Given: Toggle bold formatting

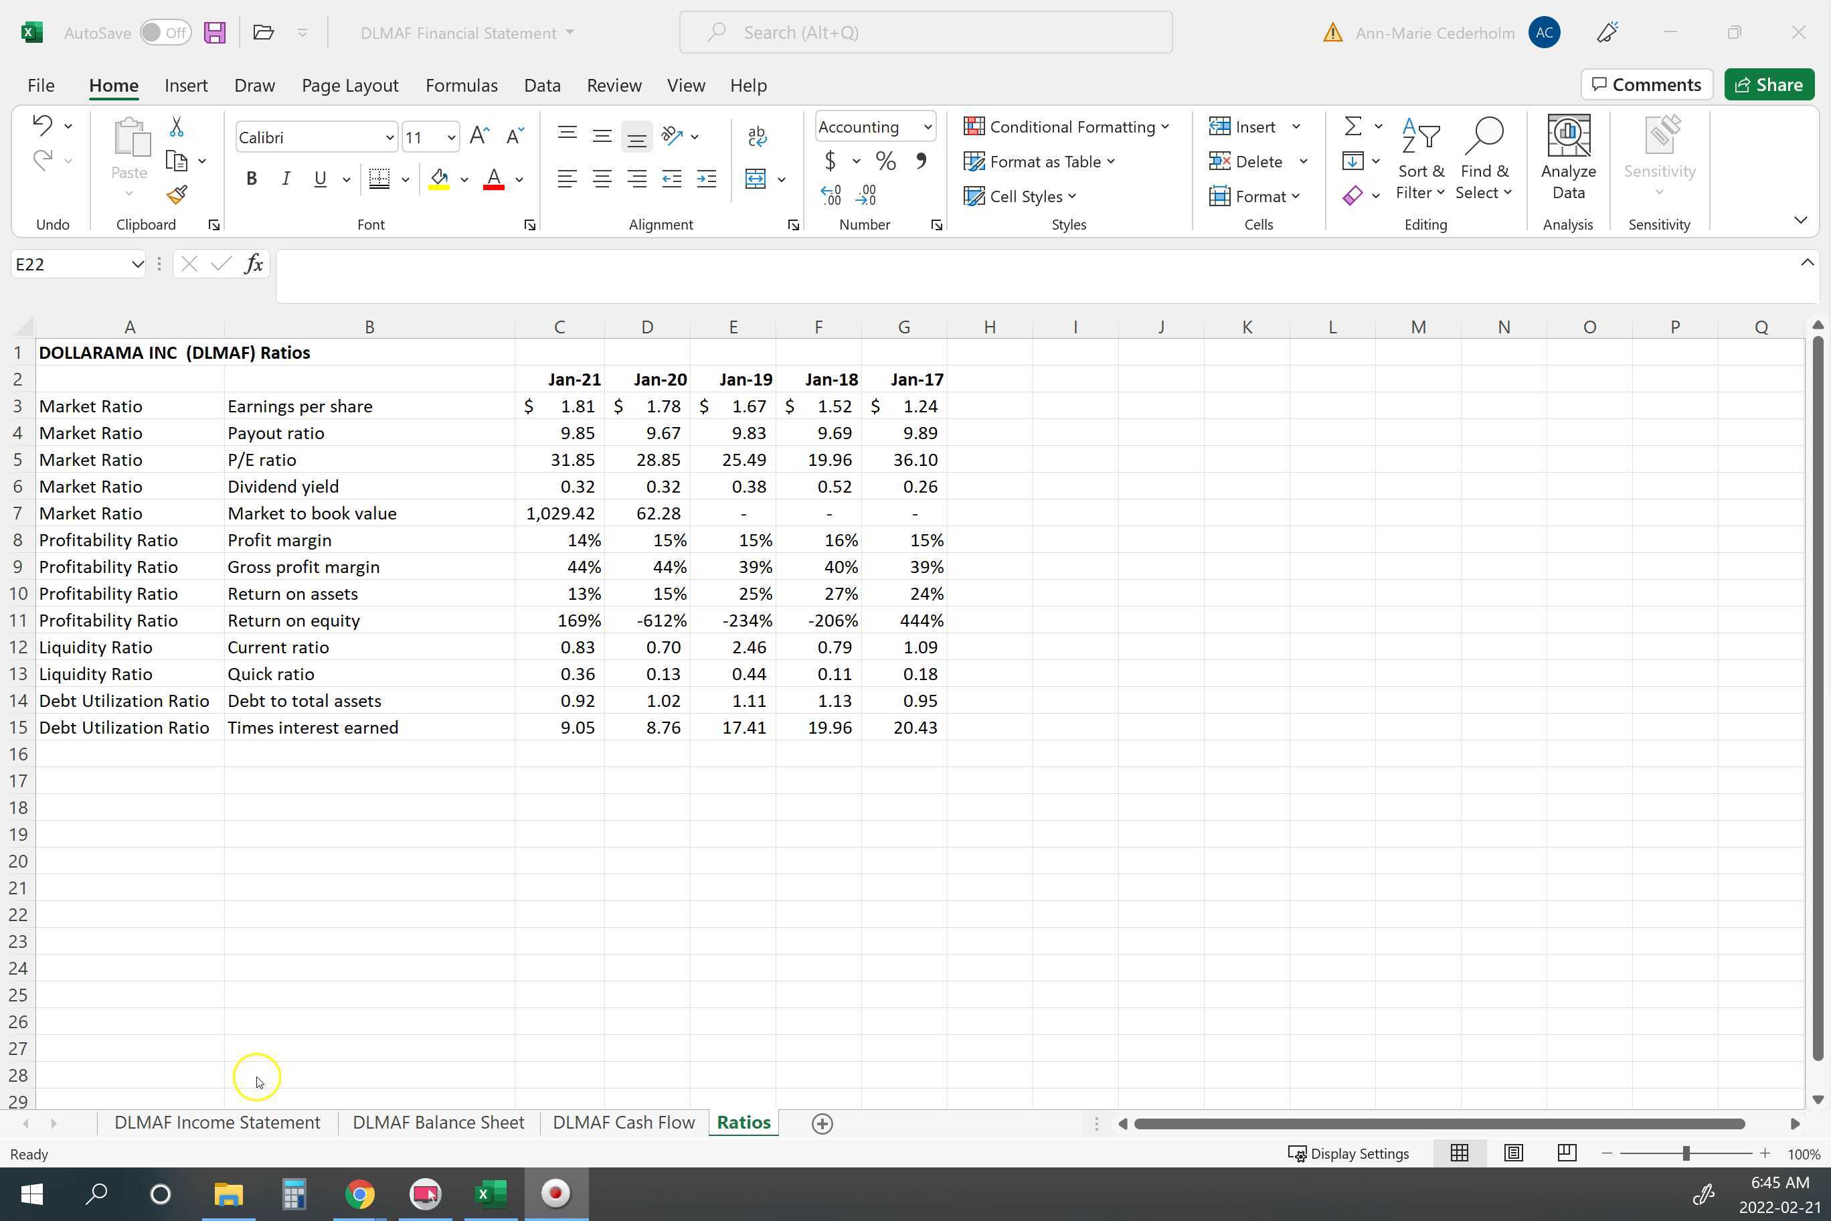Looking at the screenshot, I should [251, 179].
